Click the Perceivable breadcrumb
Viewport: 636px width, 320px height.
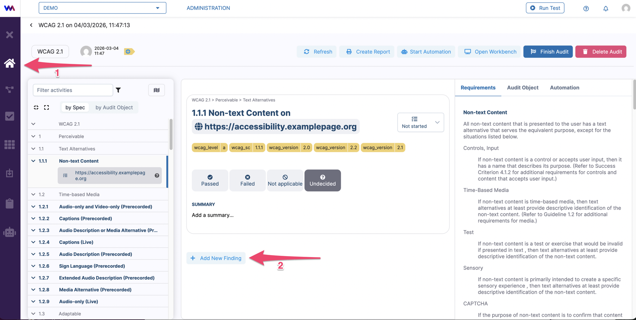pos(227,100)
